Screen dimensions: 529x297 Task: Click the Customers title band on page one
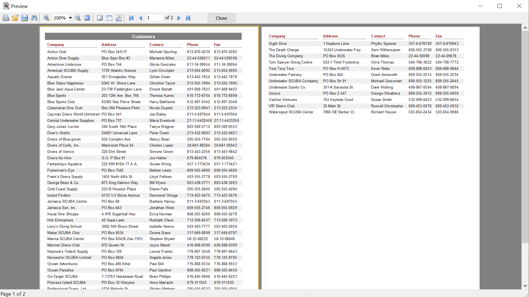coord(143,37)
